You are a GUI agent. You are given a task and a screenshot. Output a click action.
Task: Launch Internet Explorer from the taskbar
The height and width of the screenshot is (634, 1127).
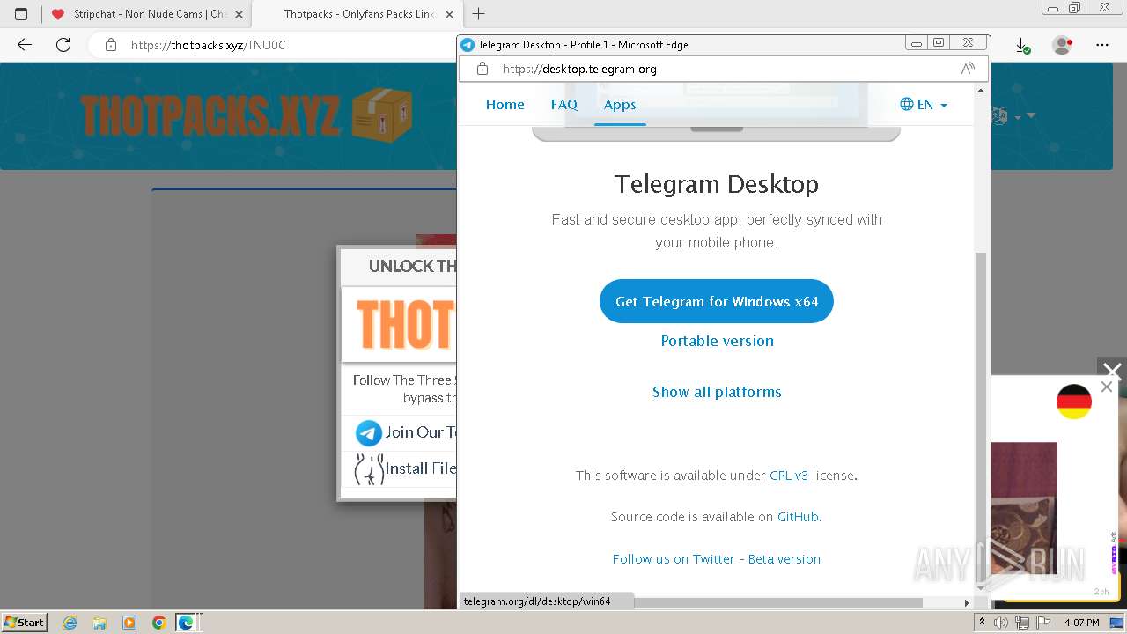[x=70, y=623]
